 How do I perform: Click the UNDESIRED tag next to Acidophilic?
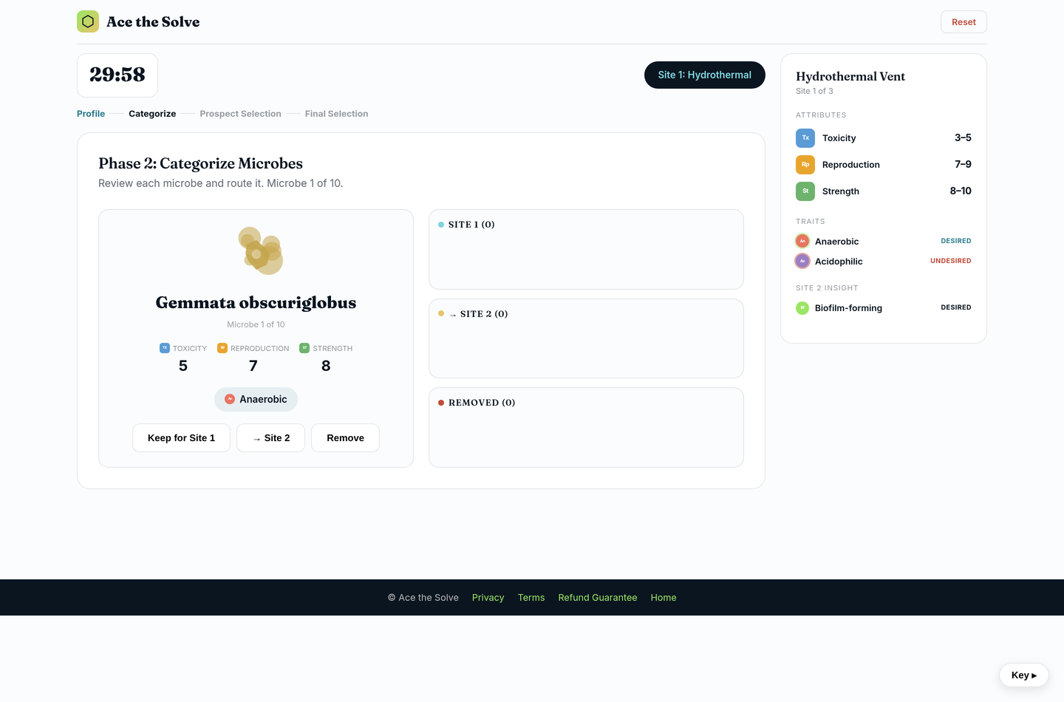point(951,261)
